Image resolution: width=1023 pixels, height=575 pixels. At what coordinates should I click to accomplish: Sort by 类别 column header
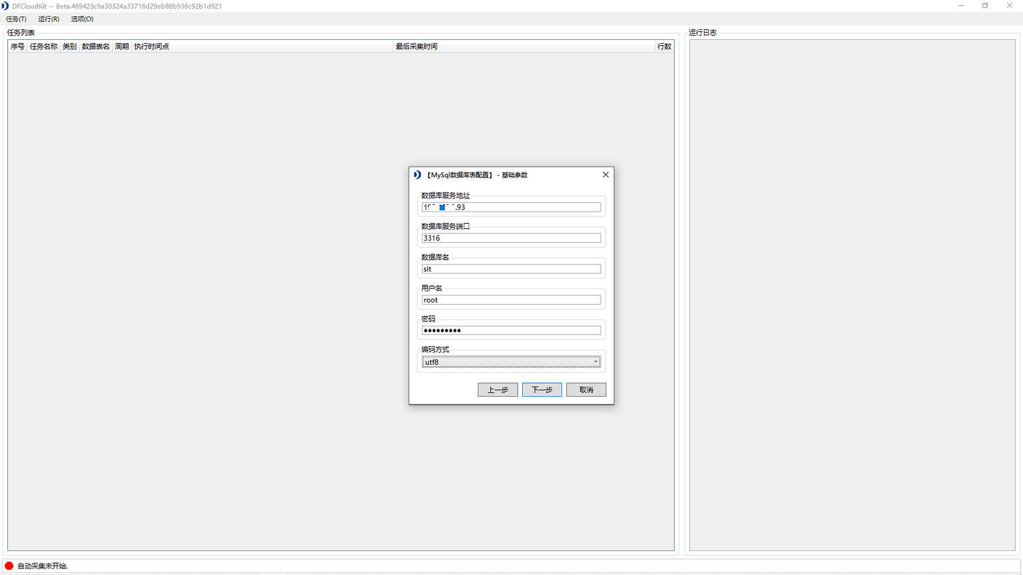click(69, 47)
